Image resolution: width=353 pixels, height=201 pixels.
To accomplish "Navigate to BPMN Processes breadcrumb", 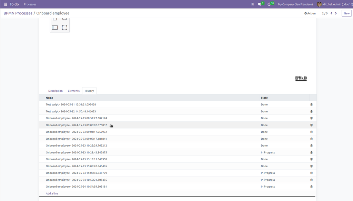I will tap(18, 13).
